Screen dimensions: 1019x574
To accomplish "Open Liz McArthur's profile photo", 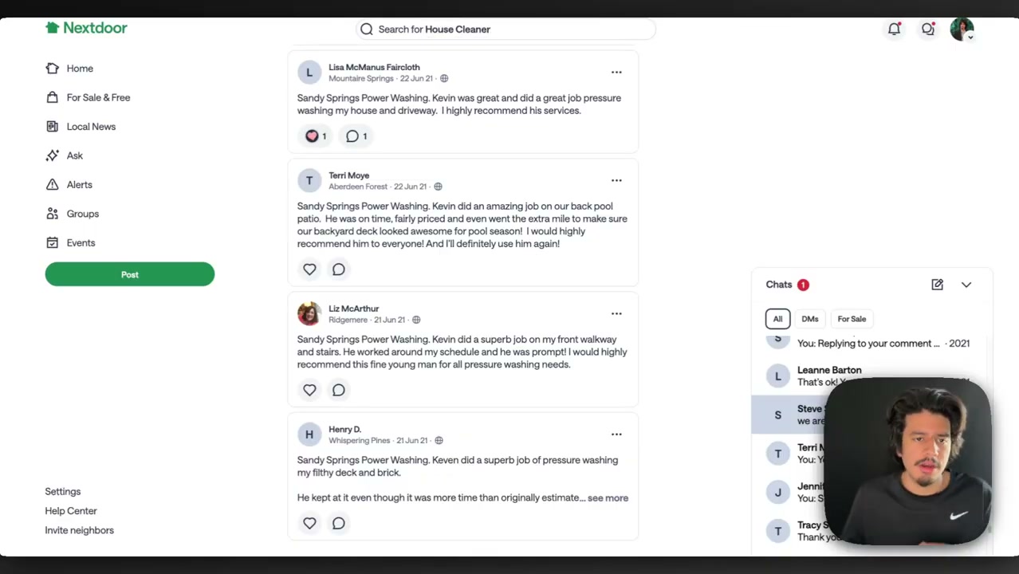I will [309, 314].
